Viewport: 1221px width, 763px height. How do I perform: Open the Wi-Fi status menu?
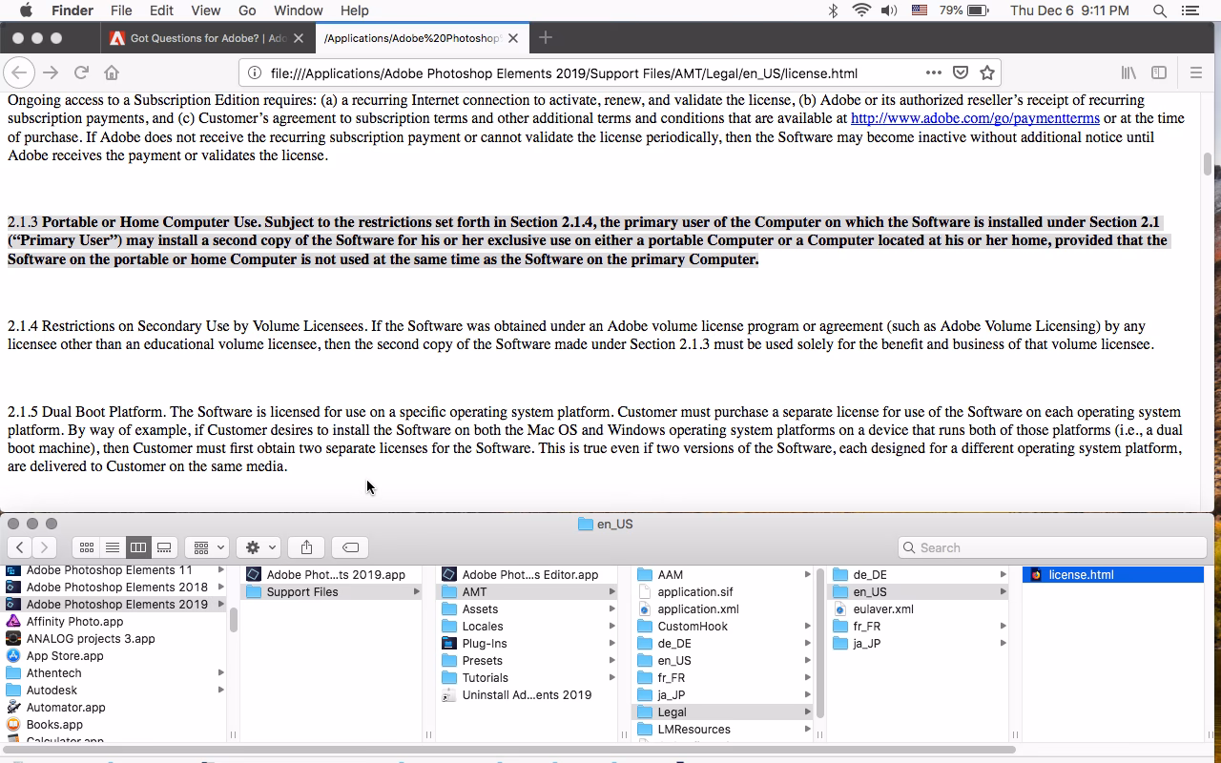[861, 10]
